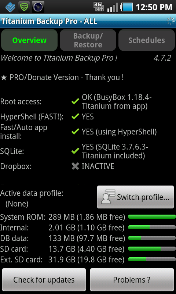Open the green Wi-Fi shield notification icon

[x=24, y=7]
